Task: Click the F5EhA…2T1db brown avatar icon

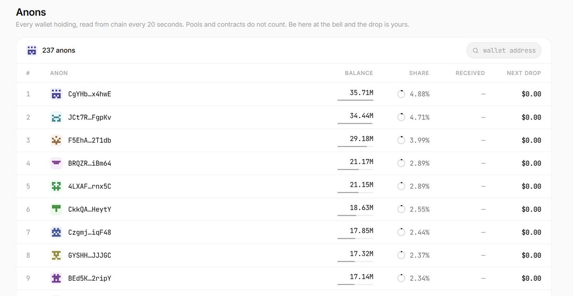Action: tap(56, 140)
